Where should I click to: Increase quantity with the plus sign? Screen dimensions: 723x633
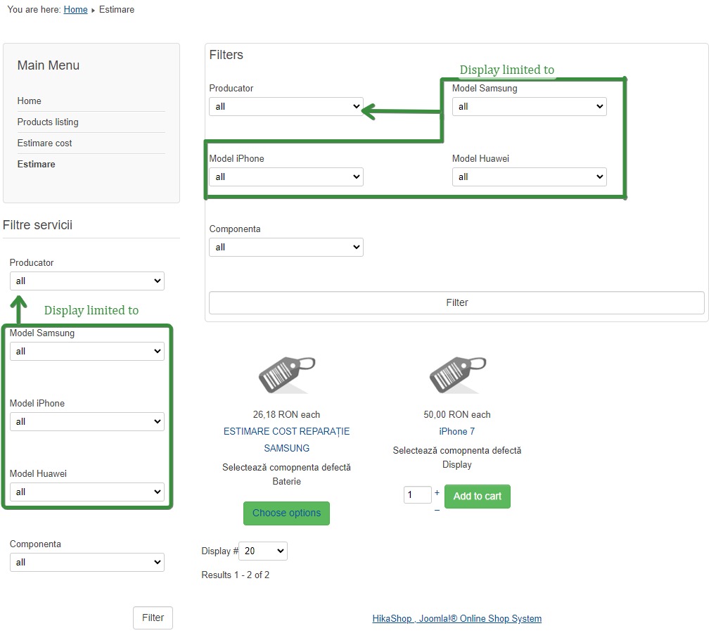pos(437,493)
